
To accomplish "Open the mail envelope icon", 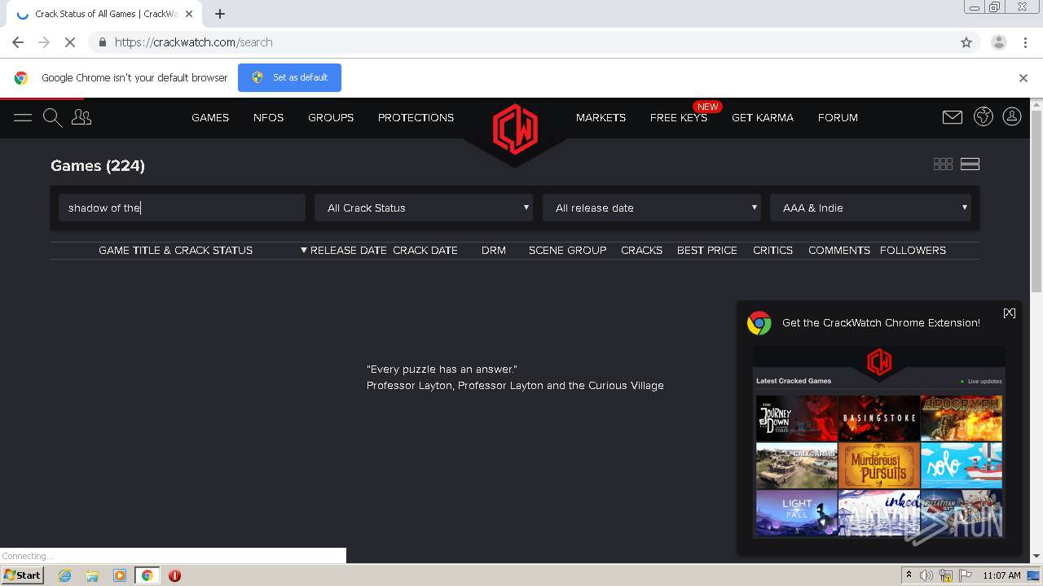I will pos(952,117).
